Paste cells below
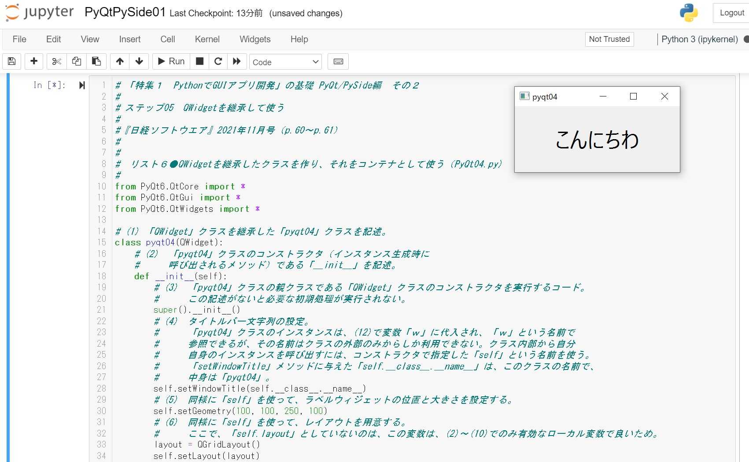This screenshot has height=462, width=749. (96, 61)
